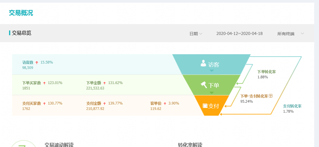
Task: Click the 下单-支付转化率 help question icon
Action: pos(271,96)
